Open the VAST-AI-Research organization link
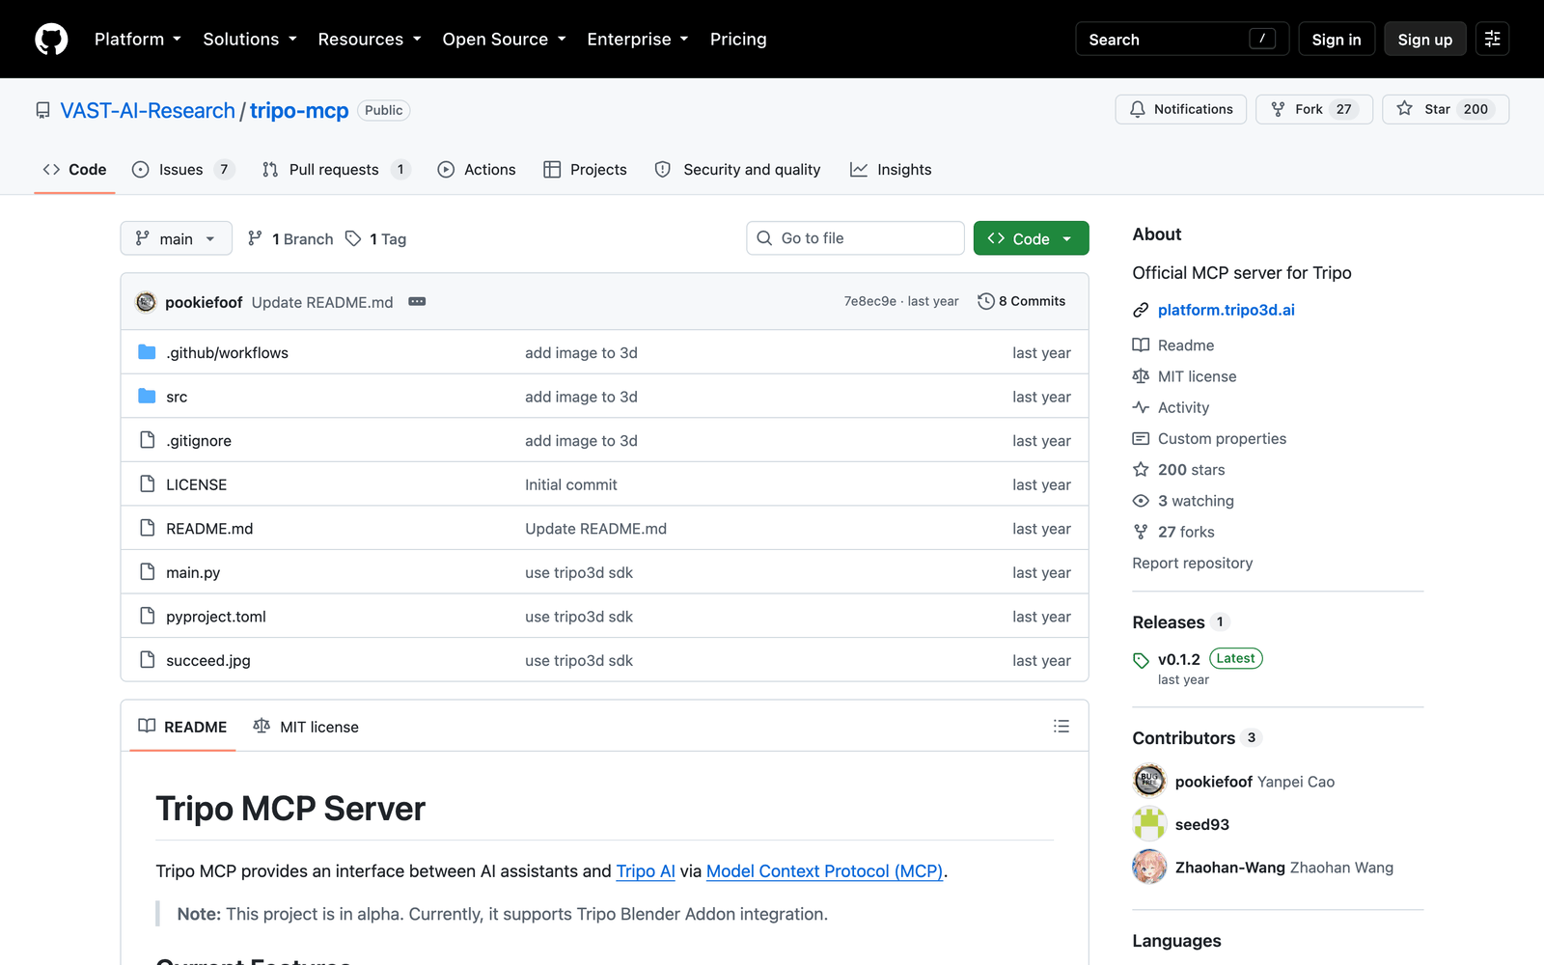The image size is (1544, 965). click(148, 111)
